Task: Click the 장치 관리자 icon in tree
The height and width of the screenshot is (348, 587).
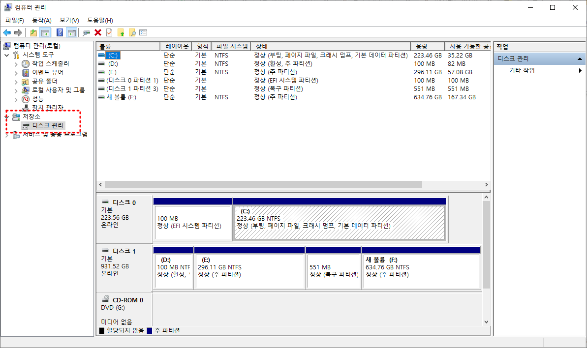Action: coord(26,108)
